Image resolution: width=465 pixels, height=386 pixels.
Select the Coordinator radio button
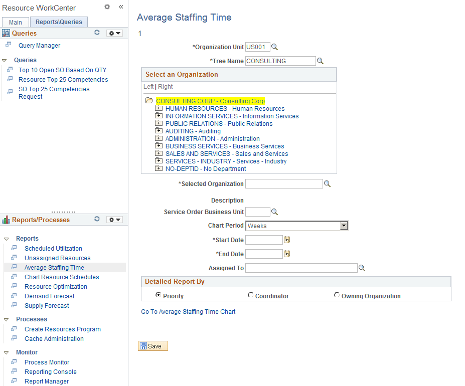pyautogui.click(x=250, y=295)
